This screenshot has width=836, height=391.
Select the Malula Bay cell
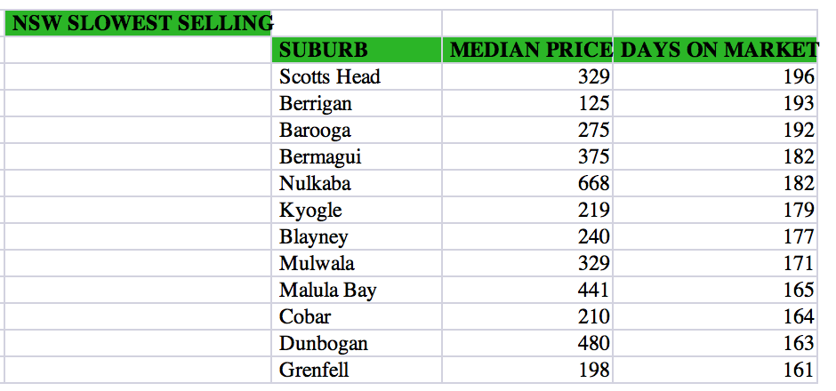coord(357,290)
